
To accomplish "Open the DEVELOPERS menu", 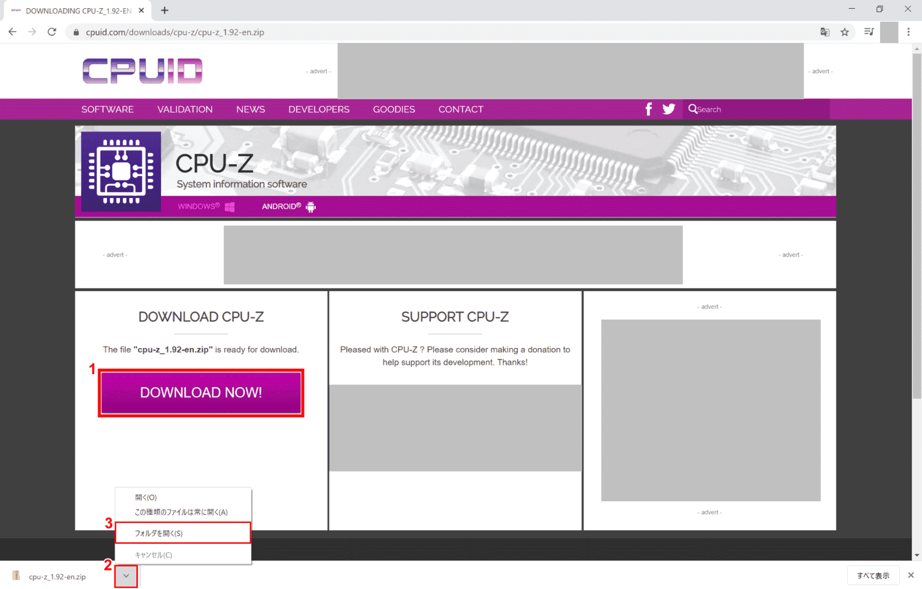I will (x=319, y=109).
